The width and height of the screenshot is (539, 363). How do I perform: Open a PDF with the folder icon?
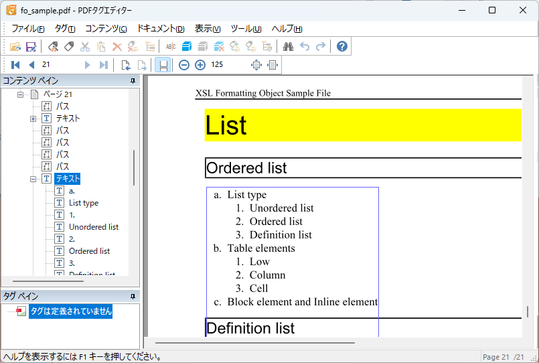pyautogui.click(x=15, y=46)
